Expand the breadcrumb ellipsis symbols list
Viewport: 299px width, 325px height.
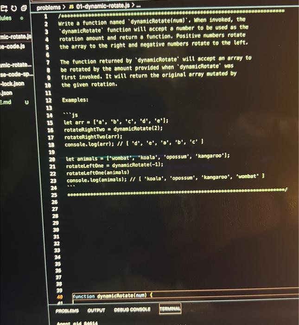pos(139,6)
